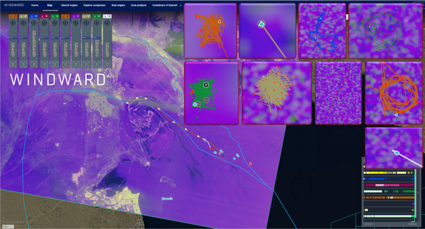Click the white card's circular focus icon
The width and height of the screenshot is (425, 229).
[107, 23]
